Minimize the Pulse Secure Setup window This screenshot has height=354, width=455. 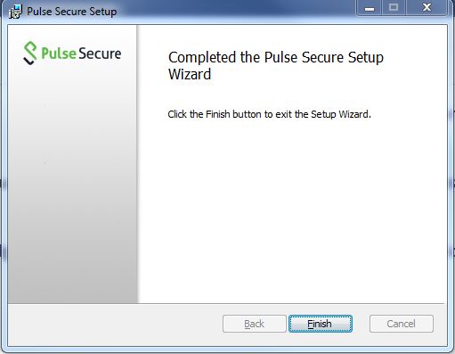pos(370,8)
